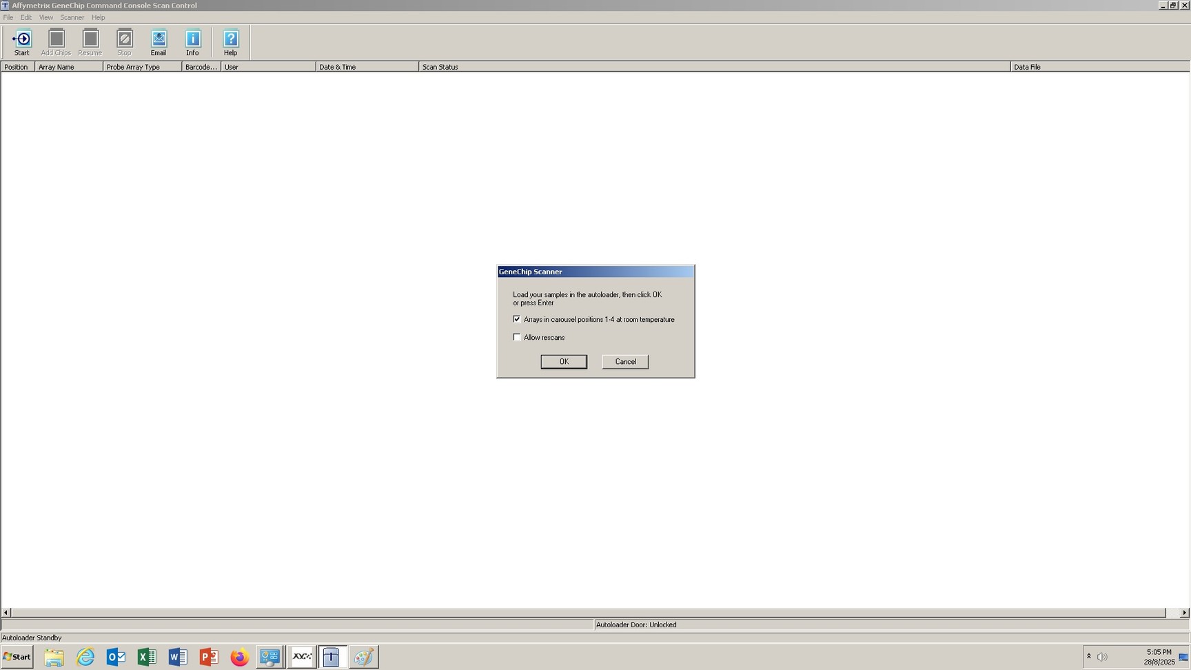Screen dimensions: 1191x670
Task: Open Excel from the taskbar
Action: pos(147,657)
